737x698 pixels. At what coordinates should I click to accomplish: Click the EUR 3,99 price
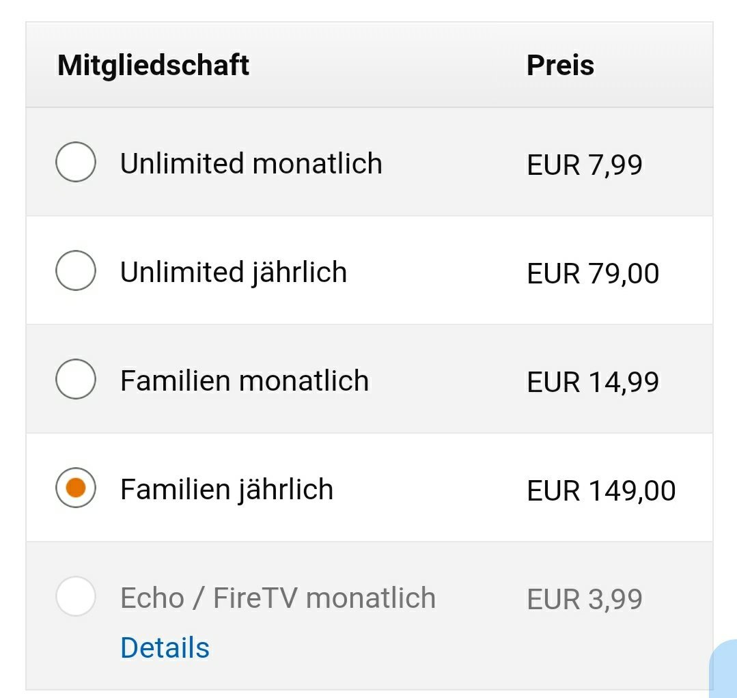584,599
